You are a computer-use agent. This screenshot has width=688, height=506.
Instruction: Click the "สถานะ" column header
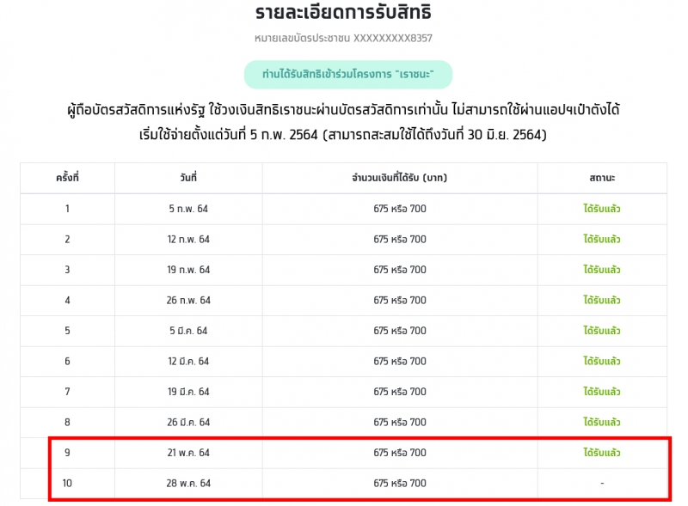[x=602, y=178]
